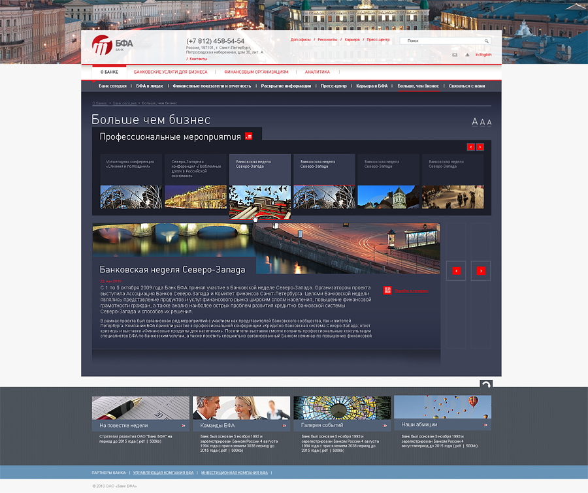Select Карьера в БФА submenu item
The width and height of the screenshot is (588, 493).
coord(372,86)
